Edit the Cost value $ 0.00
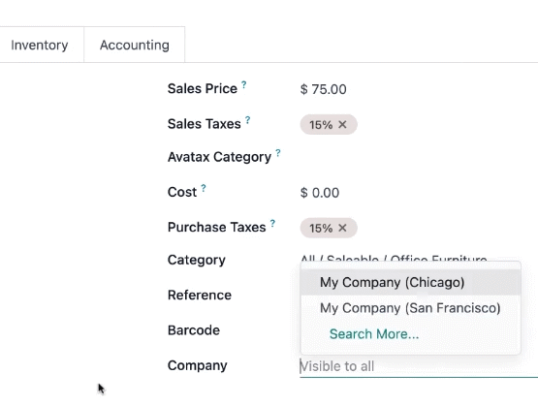The height and width of the screenshot is (406, 538). click(320, 193)
